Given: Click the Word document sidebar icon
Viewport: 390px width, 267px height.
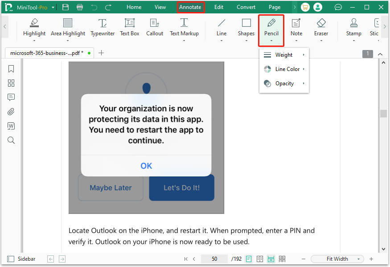Looking at the screenshot, I should [11, 126].
